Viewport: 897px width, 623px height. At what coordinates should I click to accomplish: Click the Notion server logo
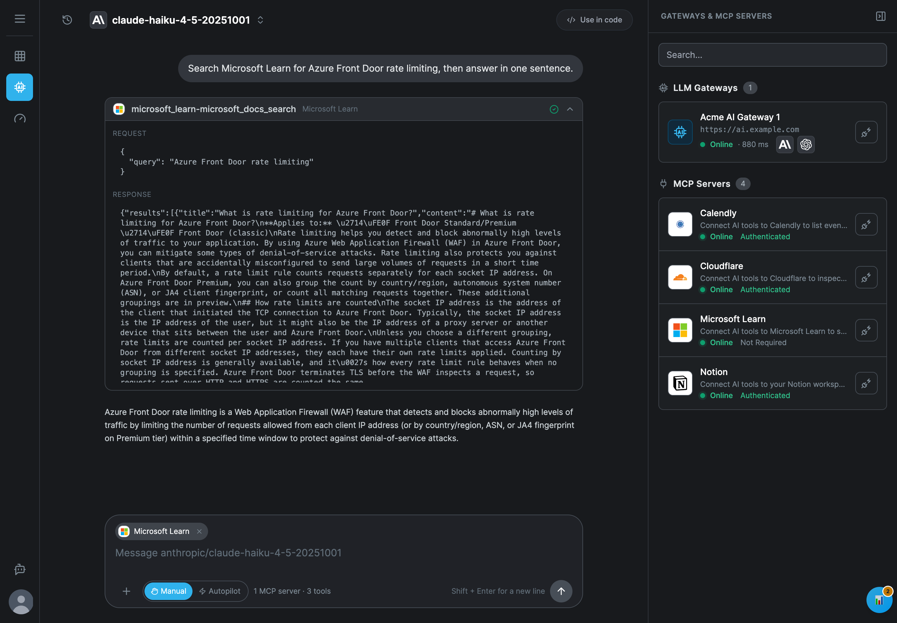[x=680, y=383]
